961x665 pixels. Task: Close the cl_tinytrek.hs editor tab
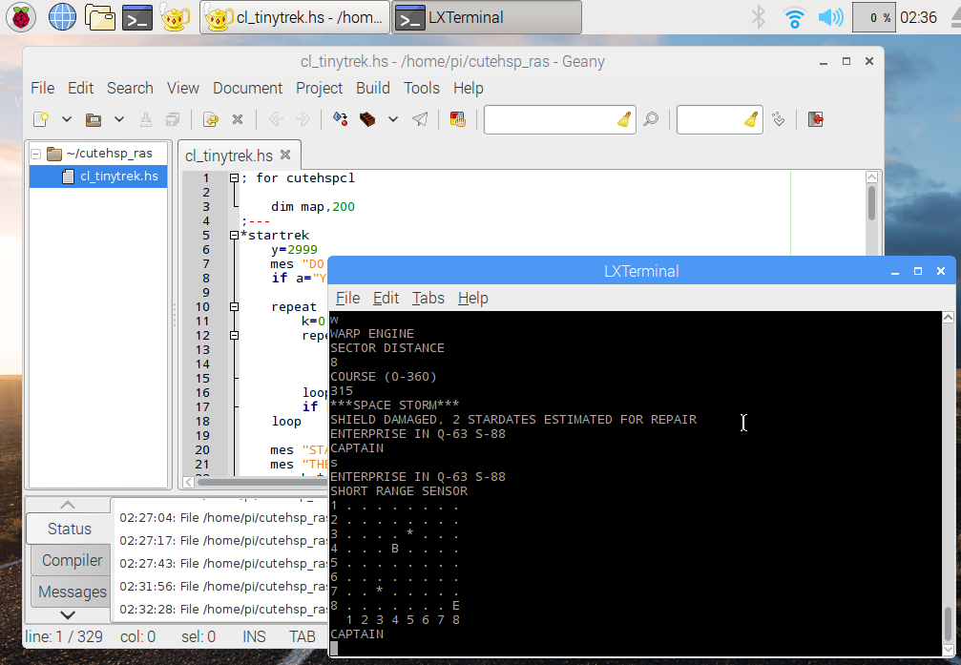[285, 156]
